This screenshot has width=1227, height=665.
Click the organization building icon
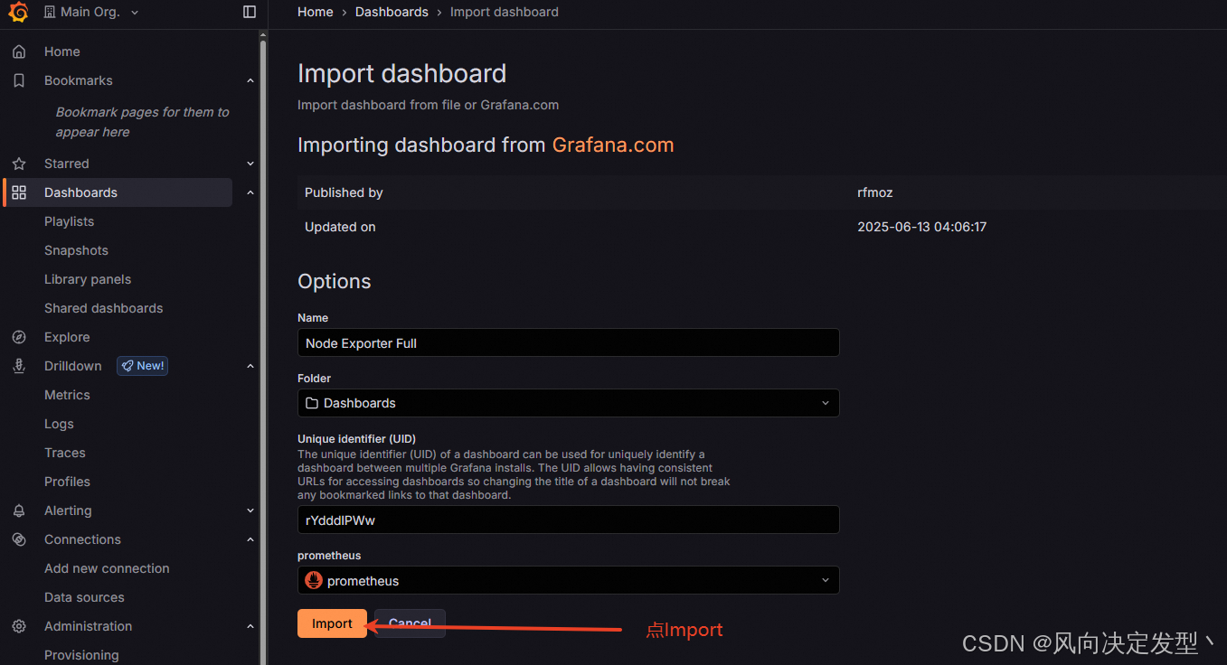click(50, 12)
